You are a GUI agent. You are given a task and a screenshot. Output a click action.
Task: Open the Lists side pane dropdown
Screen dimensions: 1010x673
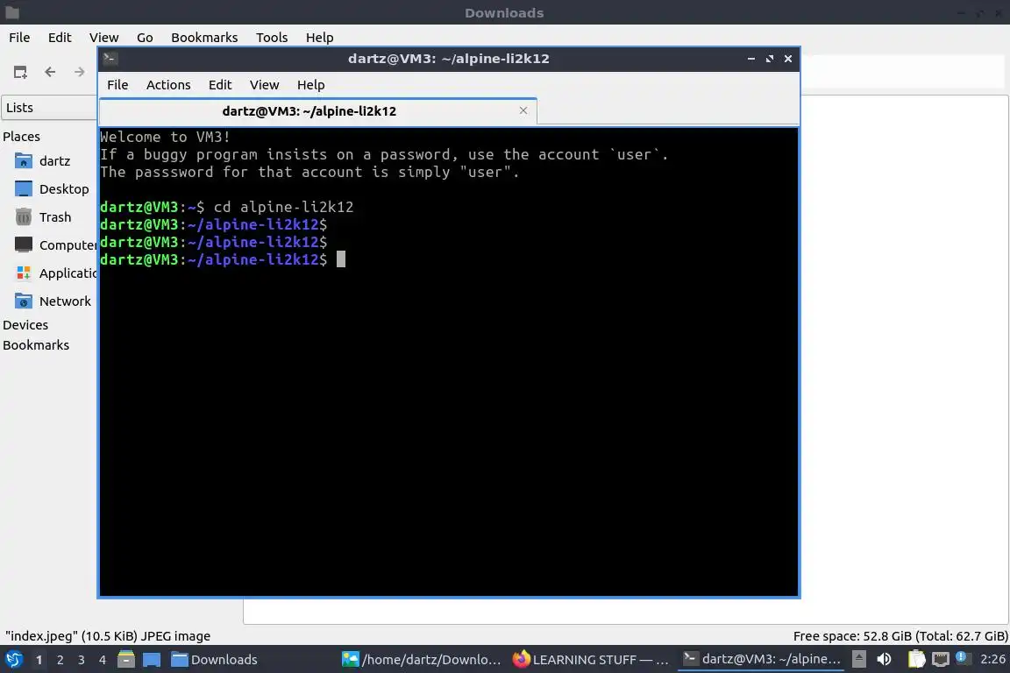pyautogui.click(x=50, y=108)
